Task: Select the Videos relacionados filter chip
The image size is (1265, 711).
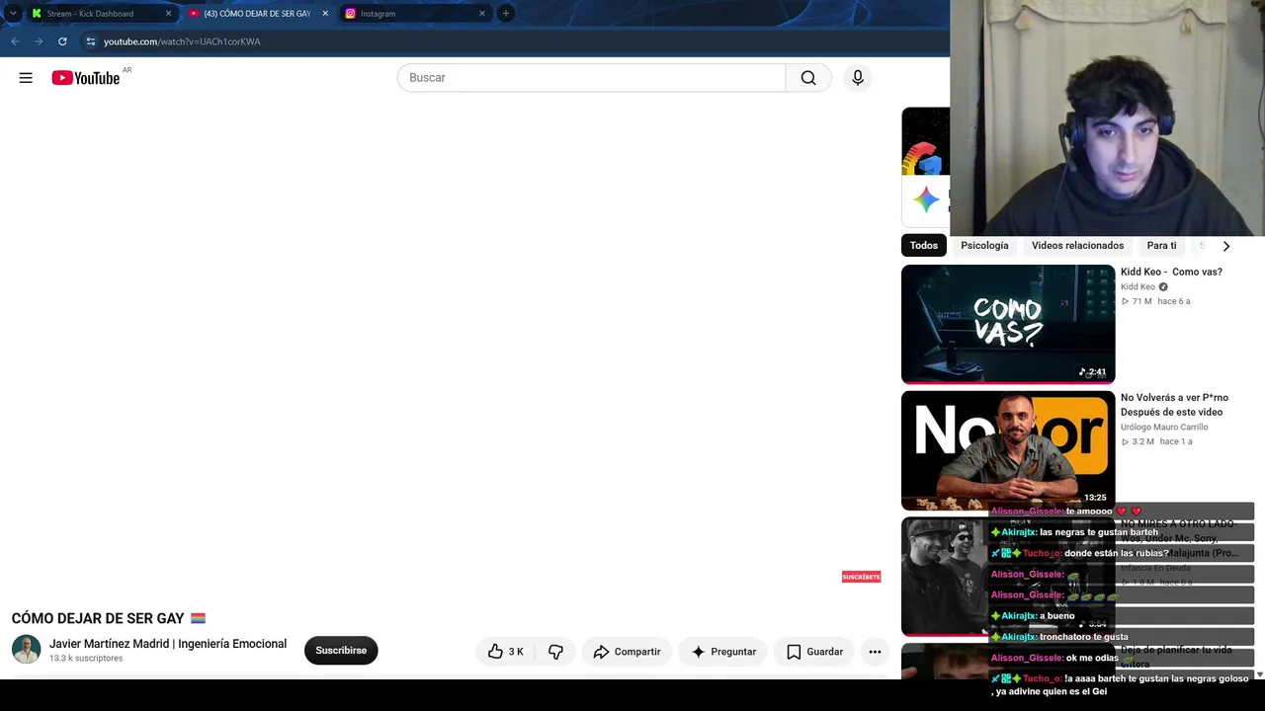Action: tap(1077, 246)
